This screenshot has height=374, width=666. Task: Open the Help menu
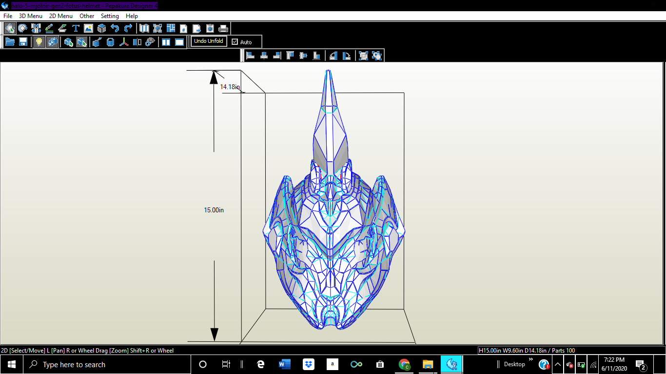[x=132, y=16]
